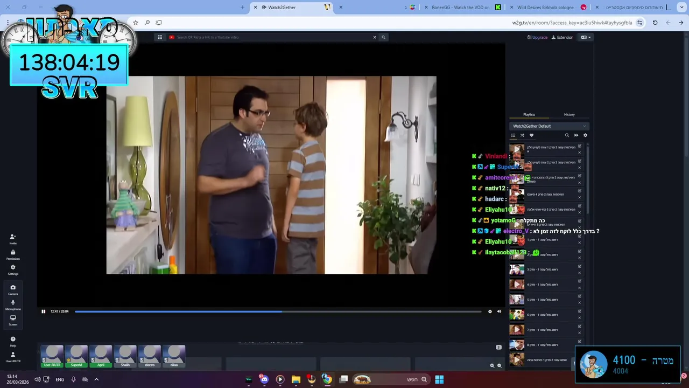Click the playlist heart favorite icon
This screenshot has width=689, height=388.
coord(531,135)
